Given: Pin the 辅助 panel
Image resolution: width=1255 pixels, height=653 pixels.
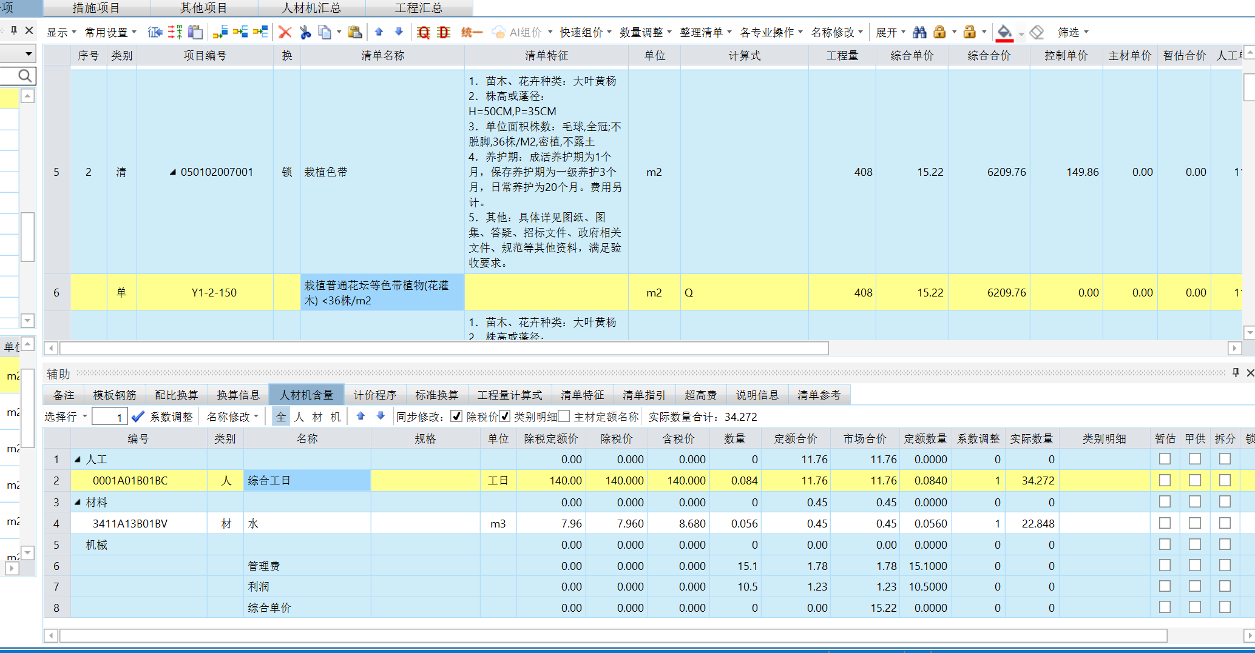Looking at the screenshot, I should click(x=1236, y=373).
